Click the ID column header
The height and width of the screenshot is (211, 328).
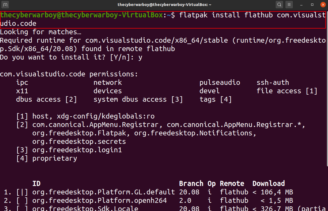[36, 184]
